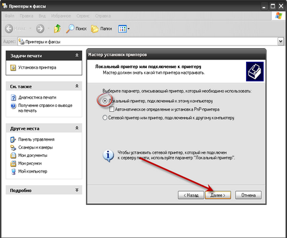Open Мои документы link
The image size is (287, 238).
33,156
